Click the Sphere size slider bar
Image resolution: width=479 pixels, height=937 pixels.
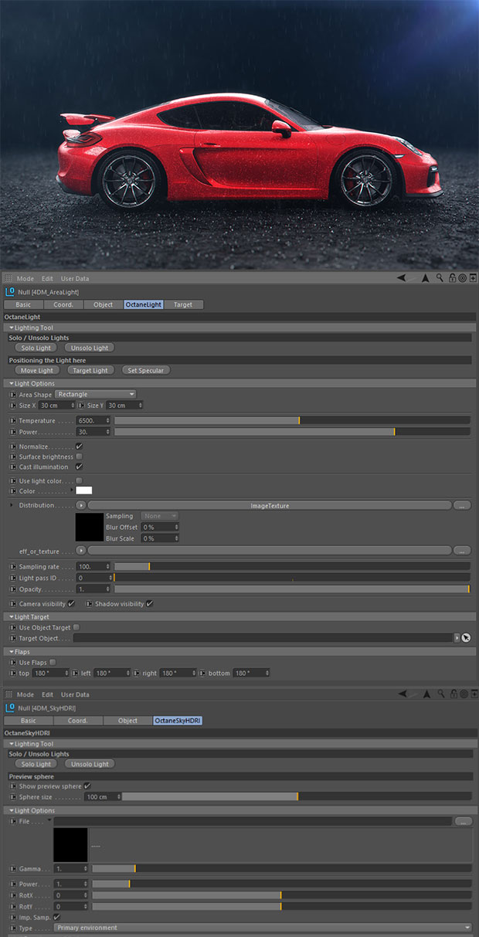297,796
